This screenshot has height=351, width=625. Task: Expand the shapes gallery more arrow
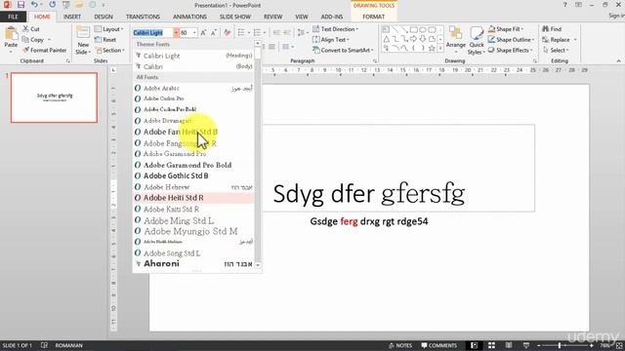(x=440, y=49)
